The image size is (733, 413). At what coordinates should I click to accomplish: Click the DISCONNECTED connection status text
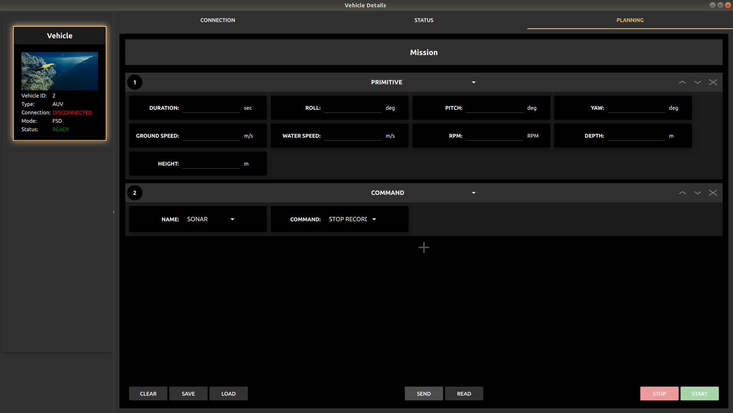[x=72, y=112]
